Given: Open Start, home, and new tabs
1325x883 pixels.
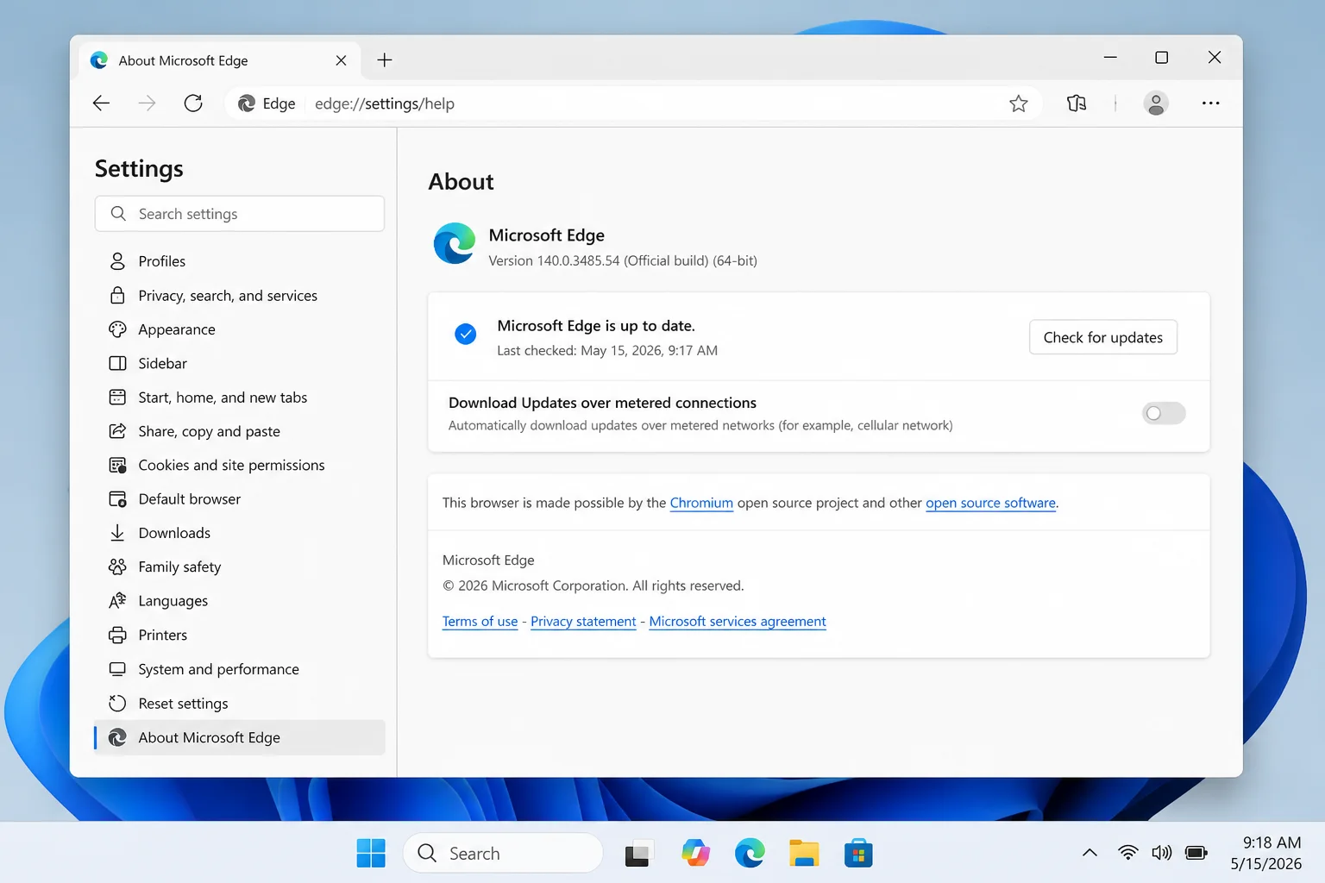Looking at the screenshot, I should tap(240, 398).
